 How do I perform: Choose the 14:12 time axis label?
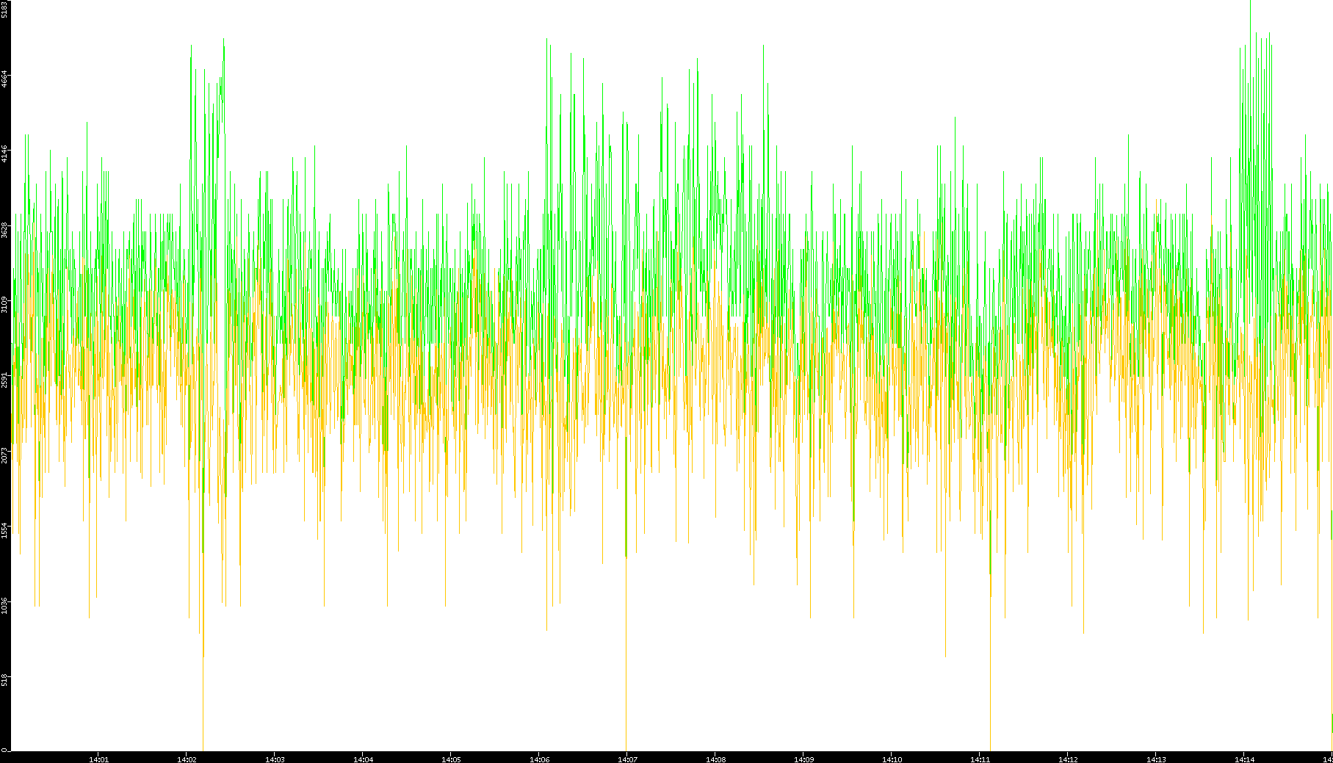(x=1068, y=759)
